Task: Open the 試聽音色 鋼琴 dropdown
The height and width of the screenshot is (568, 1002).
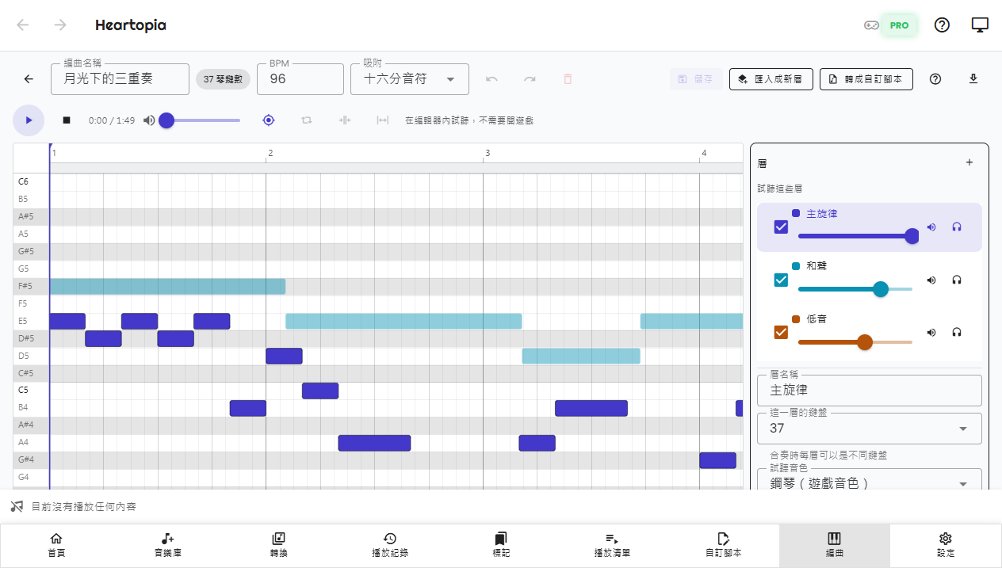Action: pyautogui.click(x=870, y=480)
